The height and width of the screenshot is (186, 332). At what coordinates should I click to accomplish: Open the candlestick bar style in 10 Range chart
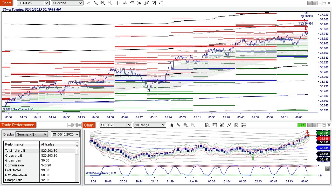[171, 125]
